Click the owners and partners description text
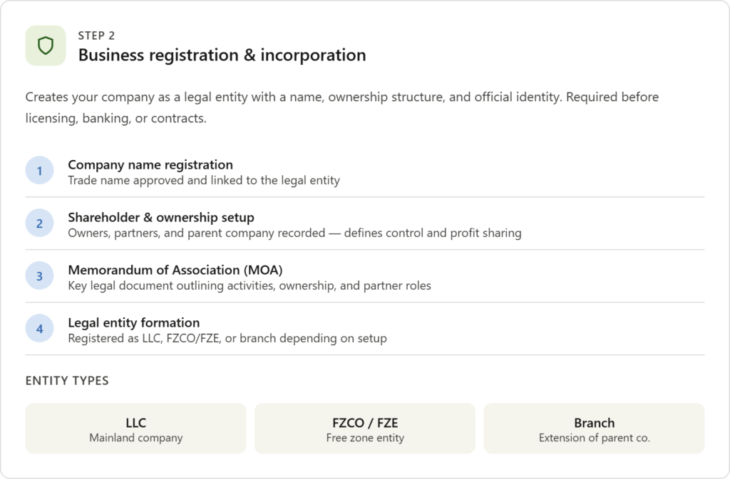The height and width of the screenshot is (479, 730). (x=294, y=233)
